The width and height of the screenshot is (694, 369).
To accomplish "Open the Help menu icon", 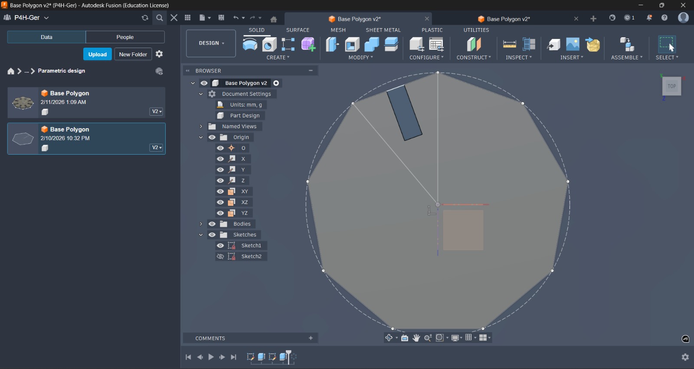I will (665, 18).
